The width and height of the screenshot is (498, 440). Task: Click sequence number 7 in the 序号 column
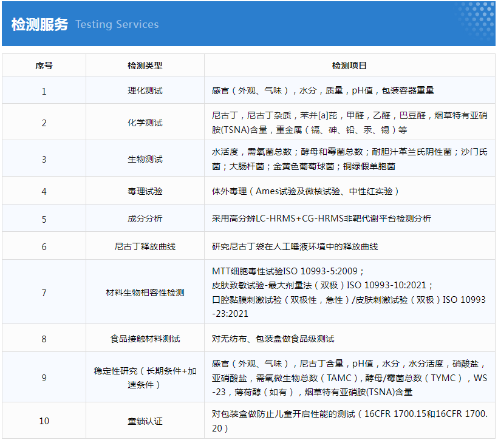(x=44, y=293)
